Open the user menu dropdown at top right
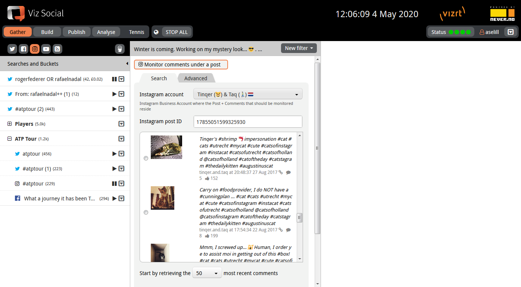Screen dimensions: 521x287 click(511, 32)
